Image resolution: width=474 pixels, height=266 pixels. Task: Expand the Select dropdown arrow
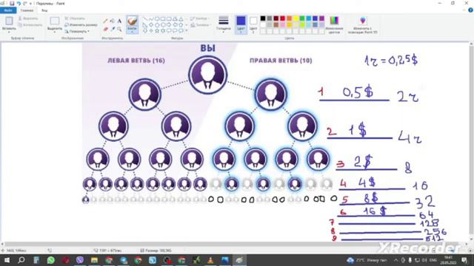[x=55, y=32]
